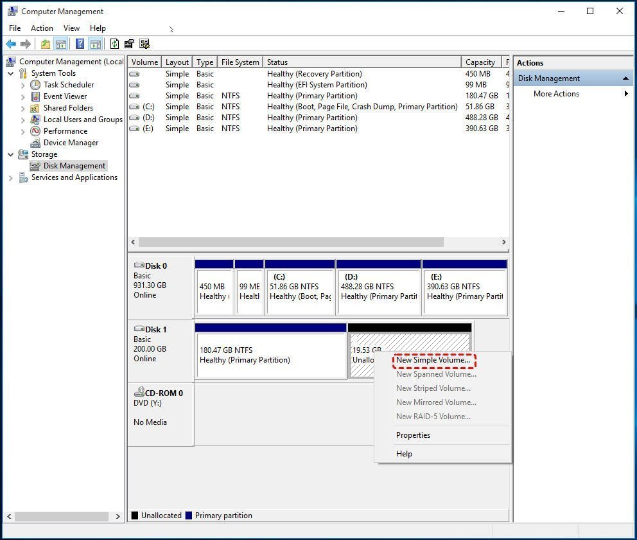Viewport: 637px width, 540px height.
Task: Open Device Manager from the tree
Action: coord(71,143)
